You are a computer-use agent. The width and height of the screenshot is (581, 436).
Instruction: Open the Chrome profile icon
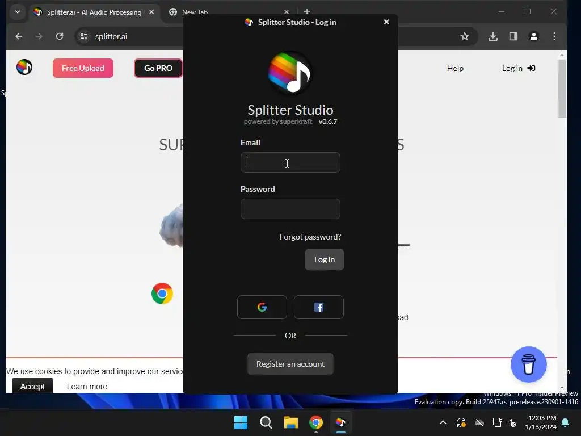click(533, 36)
